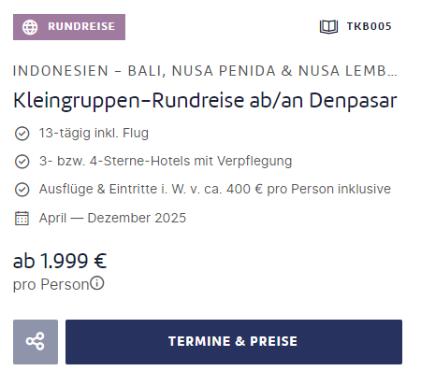Open Kleingruppen-Rundreise ab/an Denpasar title
Viewport: 421px width, 371px height.
pos(205,101)
